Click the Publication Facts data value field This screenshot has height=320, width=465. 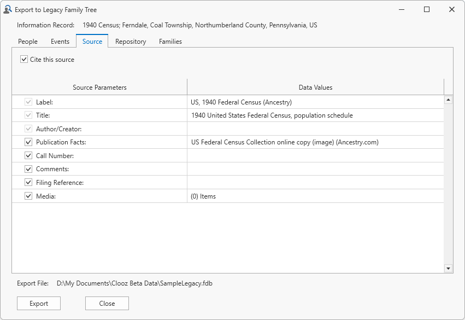[315, 142]
